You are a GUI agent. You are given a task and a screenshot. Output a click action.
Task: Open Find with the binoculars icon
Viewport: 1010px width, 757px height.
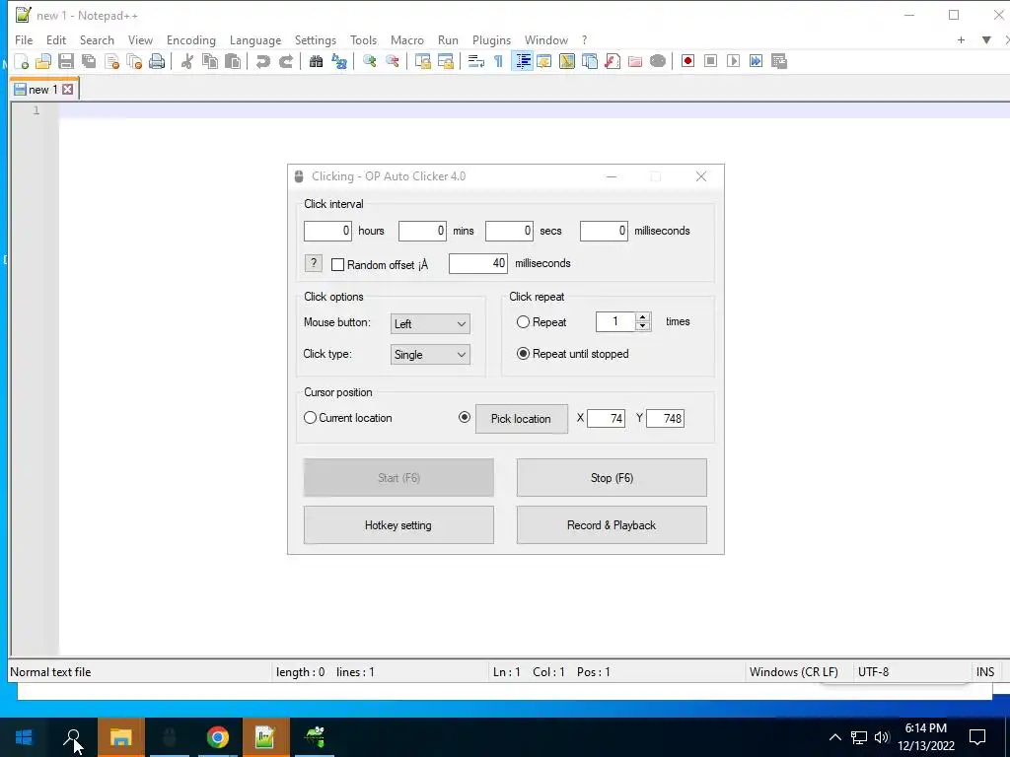[x=317, y=61]
